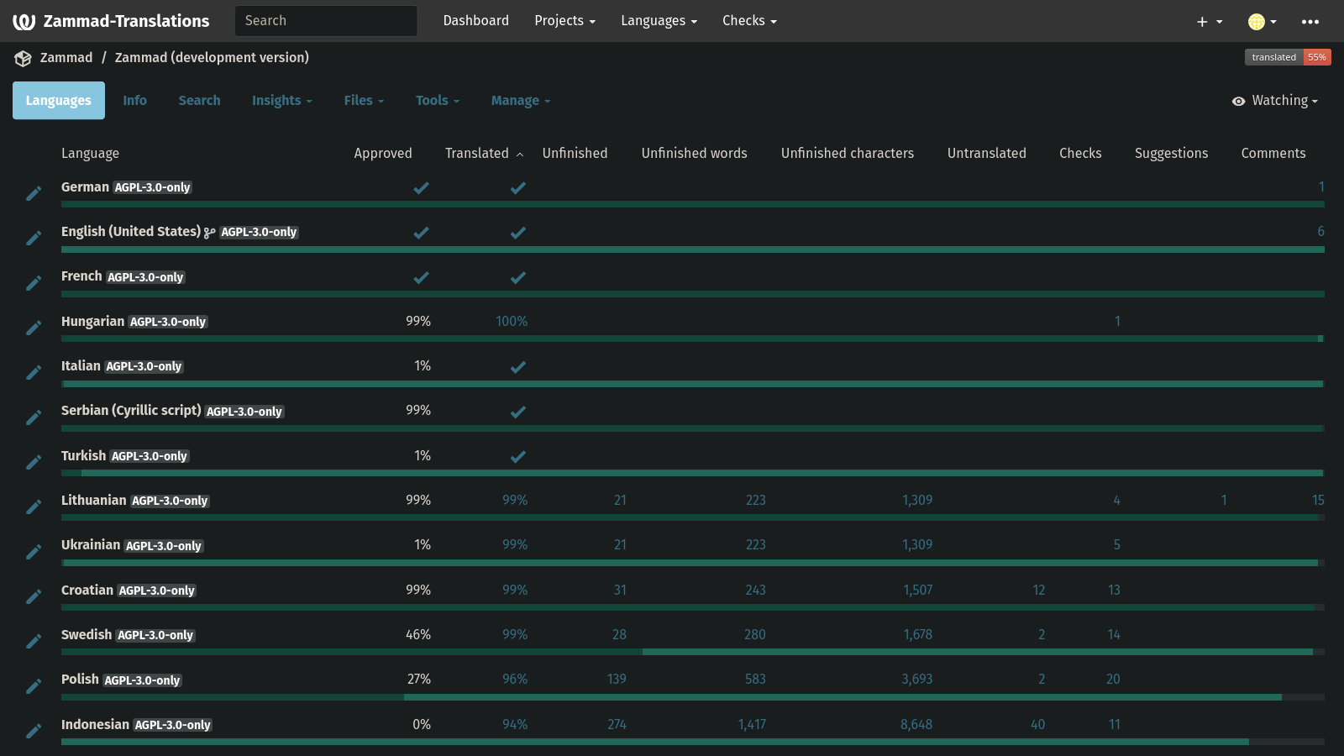The width and height of the screenshot is (1344, 756).
Task: Sort by Suggestions column header
Action: (1171, 153)
